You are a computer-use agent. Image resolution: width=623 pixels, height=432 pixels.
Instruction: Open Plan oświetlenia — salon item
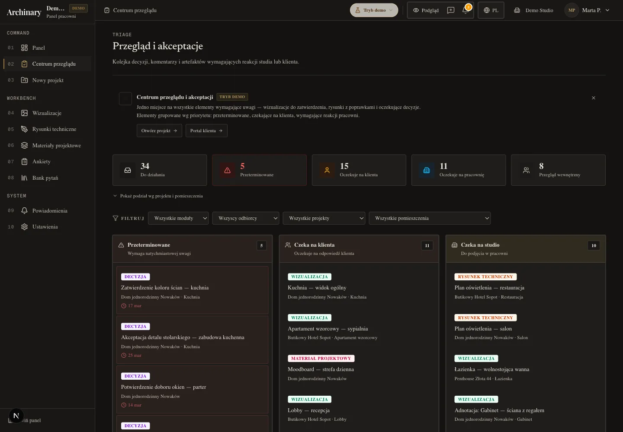[526, 327]
